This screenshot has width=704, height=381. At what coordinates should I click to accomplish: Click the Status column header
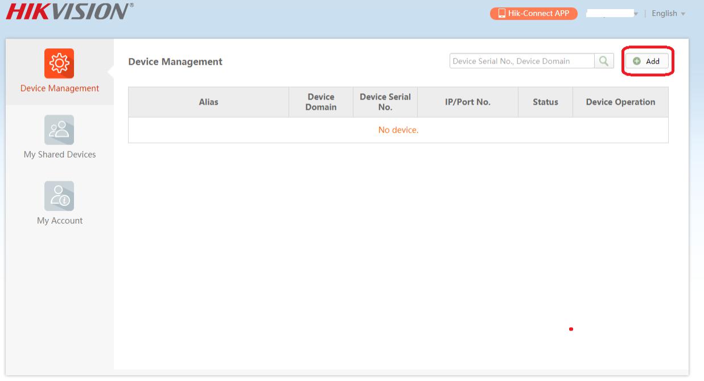(x=545, y=102)
